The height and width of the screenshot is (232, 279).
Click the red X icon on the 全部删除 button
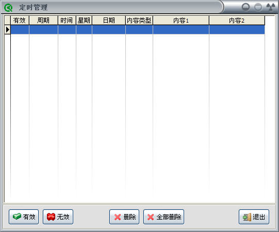point(151,217)
